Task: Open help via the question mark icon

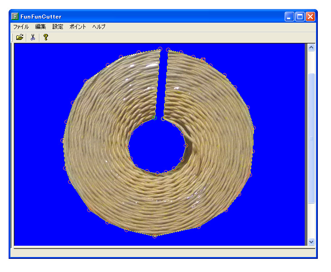Action: pyautogui.click(x=46, y=37)
